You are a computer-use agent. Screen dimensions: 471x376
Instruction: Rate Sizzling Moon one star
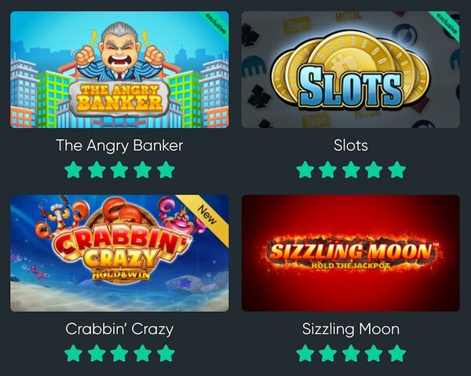[305, 353]
